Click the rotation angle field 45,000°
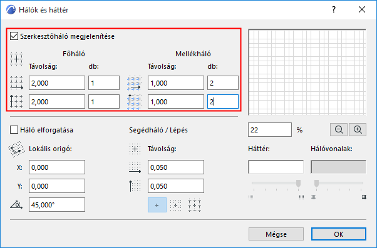 (57, 205)
